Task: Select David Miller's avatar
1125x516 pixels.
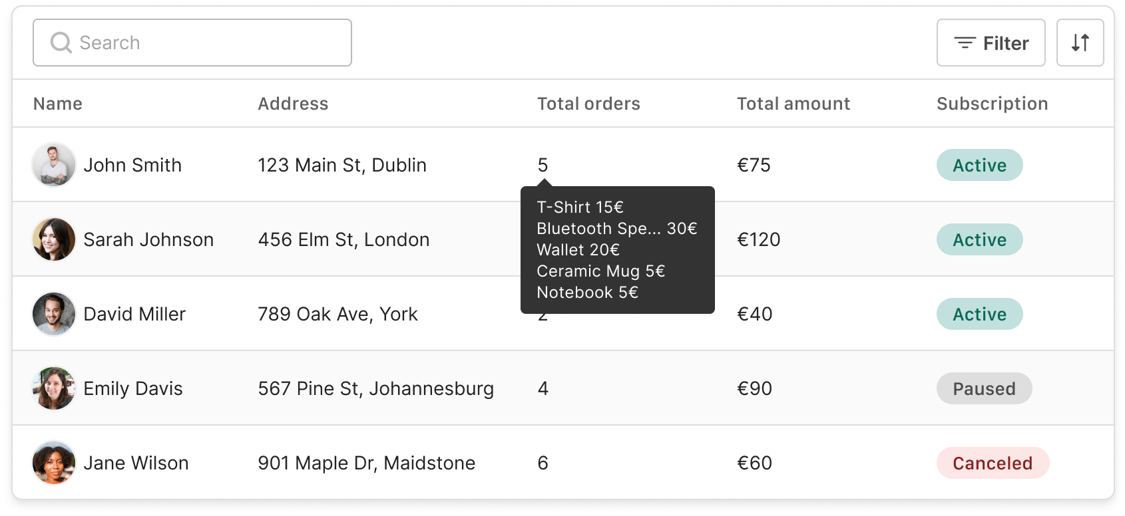Action: 54,314
